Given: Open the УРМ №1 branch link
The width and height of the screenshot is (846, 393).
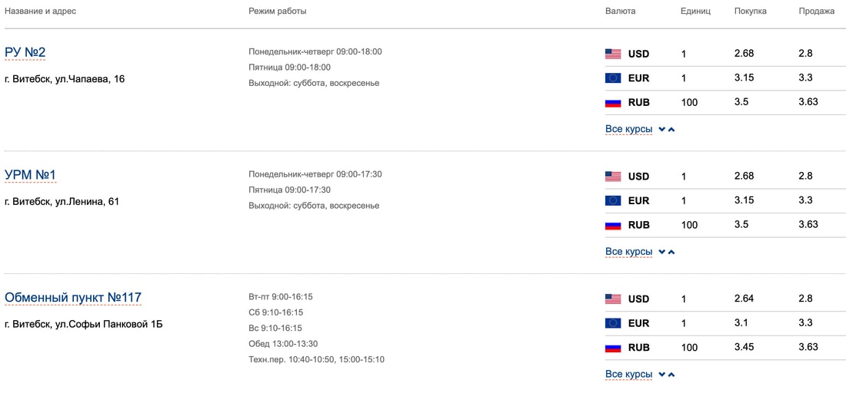Looking at the screenshot, I should pos(31,175).
